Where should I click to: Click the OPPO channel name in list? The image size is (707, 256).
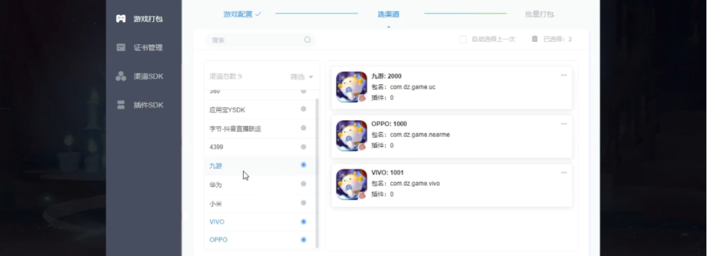pyautogui.click(x=218, y=240)
